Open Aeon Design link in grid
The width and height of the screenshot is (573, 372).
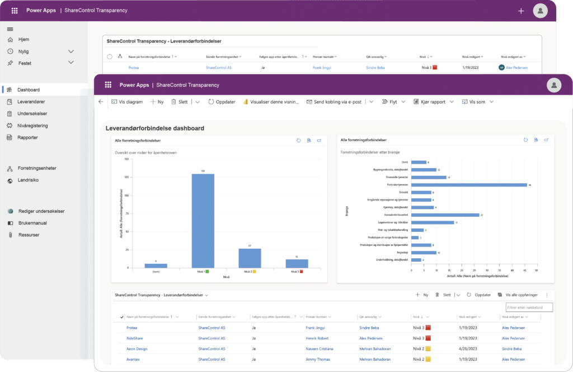click(137, 349)
